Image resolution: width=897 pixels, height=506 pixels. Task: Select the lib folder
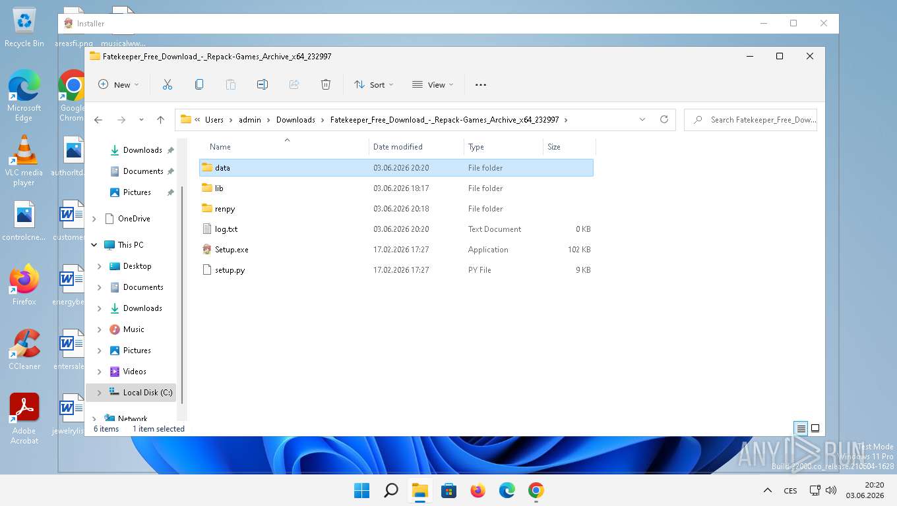click(x=396, y=188)
